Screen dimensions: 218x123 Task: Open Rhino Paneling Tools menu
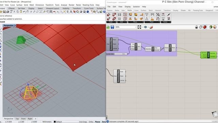[88, 5]
